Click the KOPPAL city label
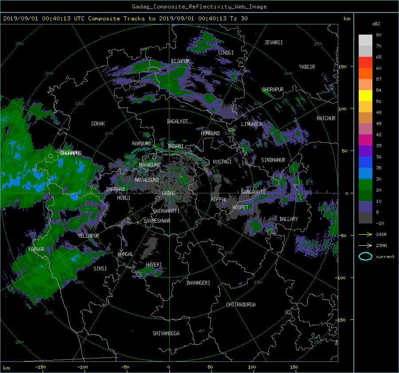 tap(219, 199)
